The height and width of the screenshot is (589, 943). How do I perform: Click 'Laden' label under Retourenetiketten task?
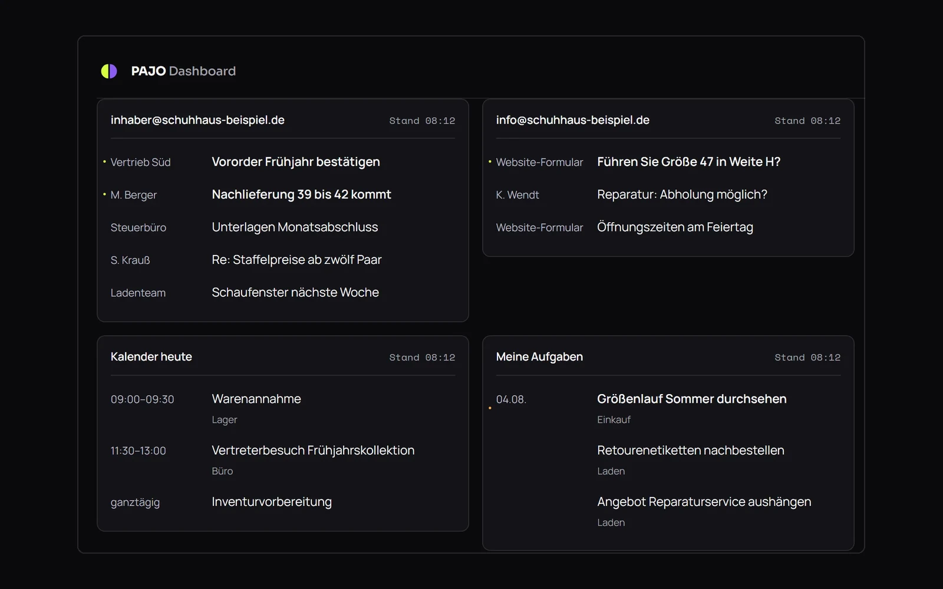coord(611,471)
